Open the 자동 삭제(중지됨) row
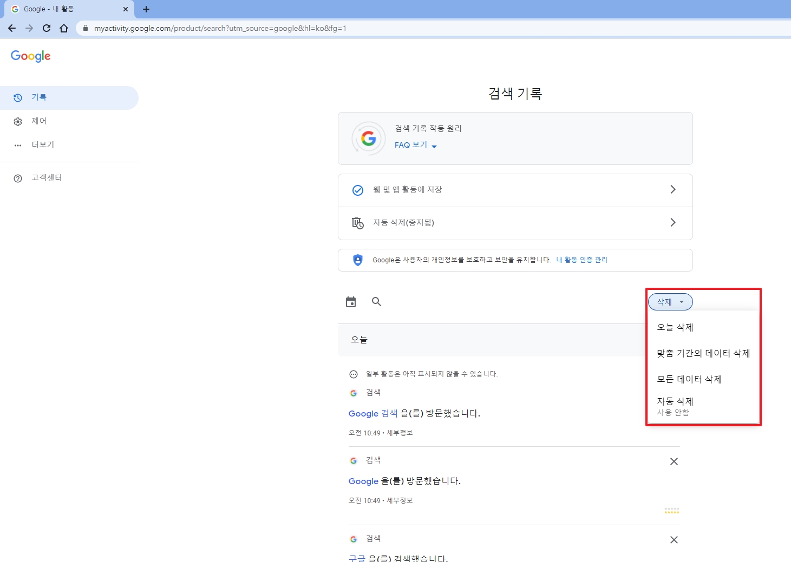The image size is (791, 562). (515, 223)
